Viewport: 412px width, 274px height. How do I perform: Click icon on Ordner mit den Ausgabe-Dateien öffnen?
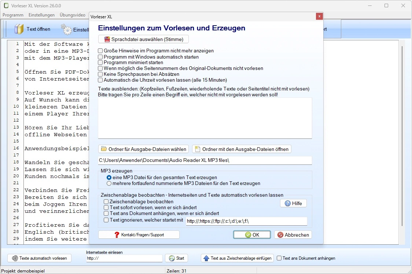click(x=198, y=149)
